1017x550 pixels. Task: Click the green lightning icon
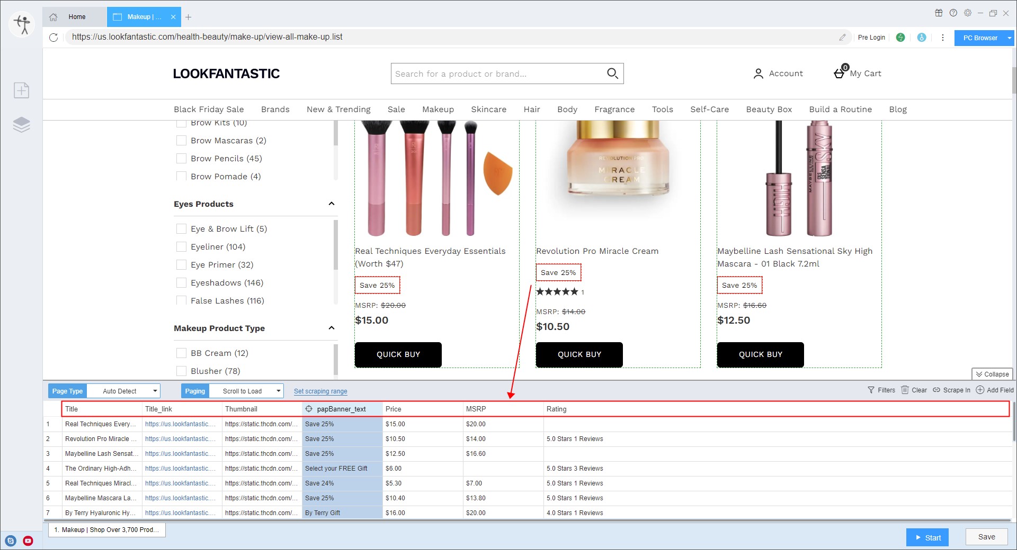click(x=900, y=38)
